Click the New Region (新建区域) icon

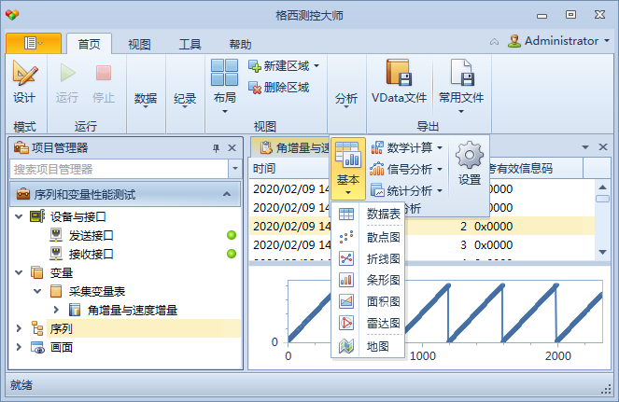tap(255, 66)
